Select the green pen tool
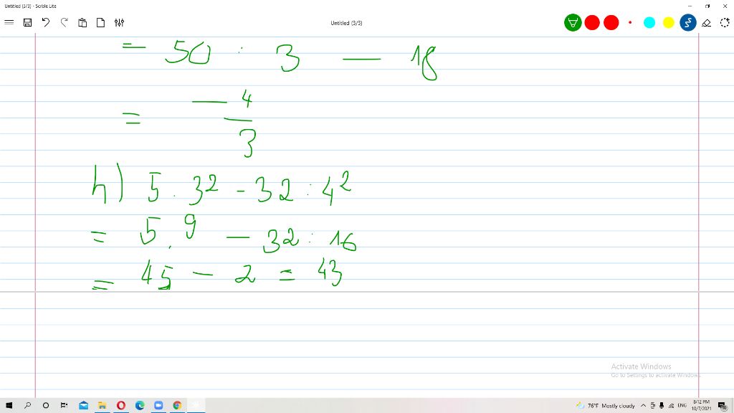The width and height of the screenshot is (734, 413). tap(573, 22)
